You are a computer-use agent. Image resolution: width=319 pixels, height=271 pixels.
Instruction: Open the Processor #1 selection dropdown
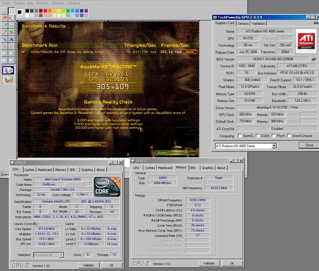pos(61,255)
